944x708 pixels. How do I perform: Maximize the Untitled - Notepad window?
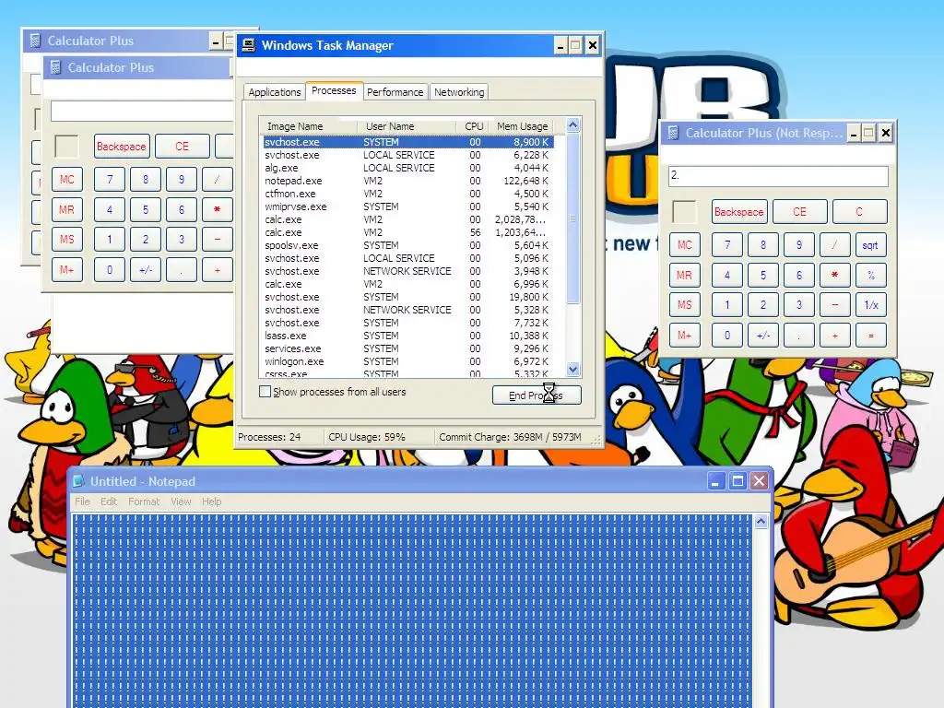[737, 481]
